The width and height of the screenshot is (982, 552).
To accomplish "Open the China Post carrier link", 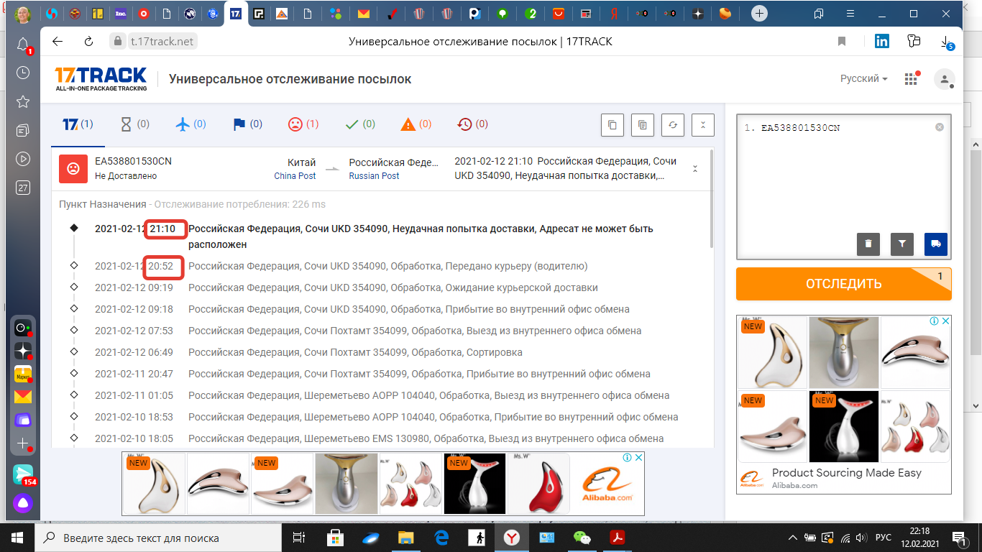I will [295, 176].
